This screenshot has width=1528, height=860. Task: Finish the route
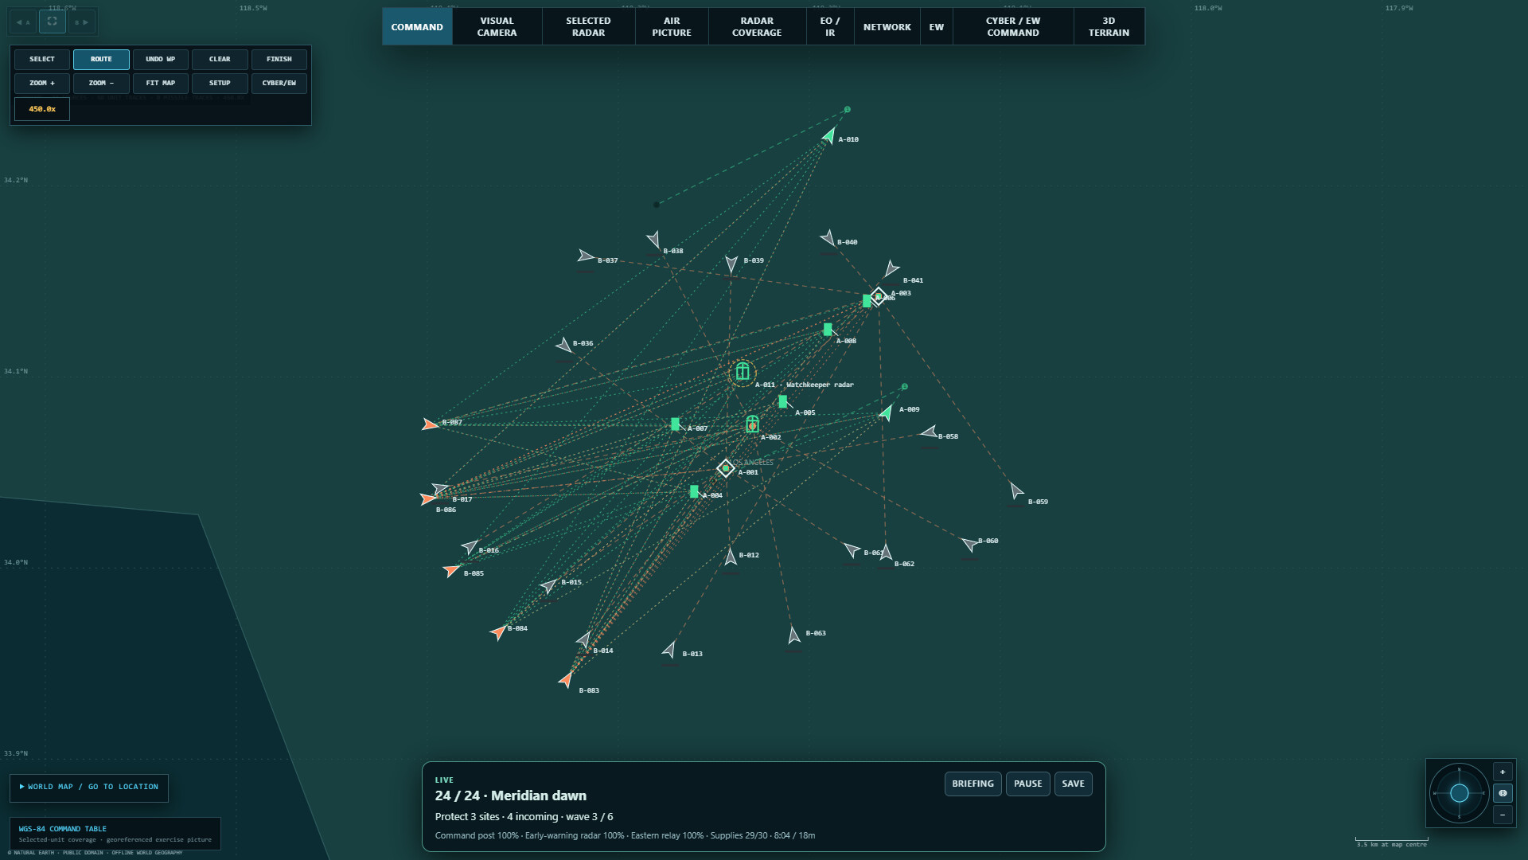279,60
